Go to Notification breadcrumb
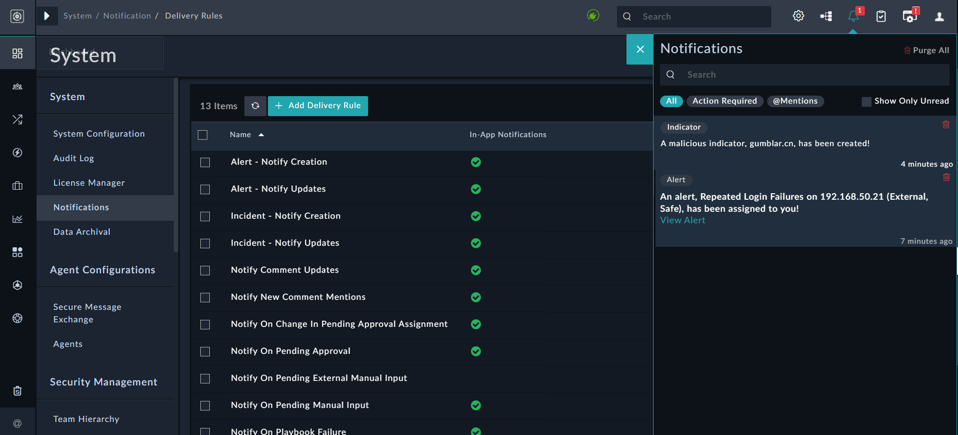 [127, 16]
